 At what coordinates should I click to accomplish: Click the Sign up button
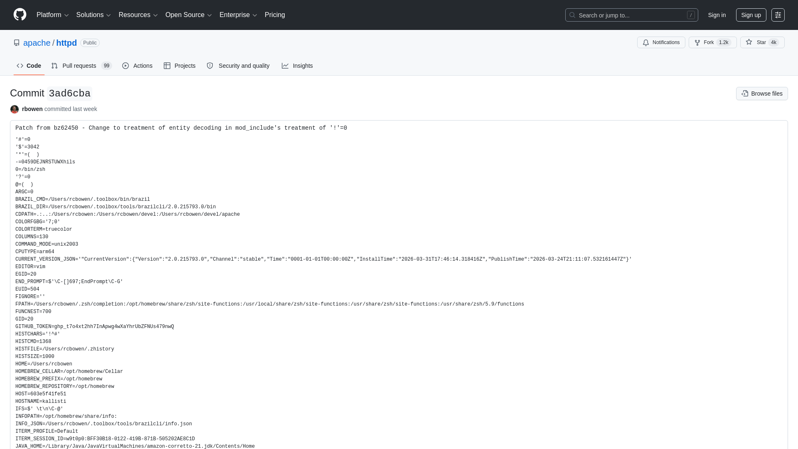751,15
